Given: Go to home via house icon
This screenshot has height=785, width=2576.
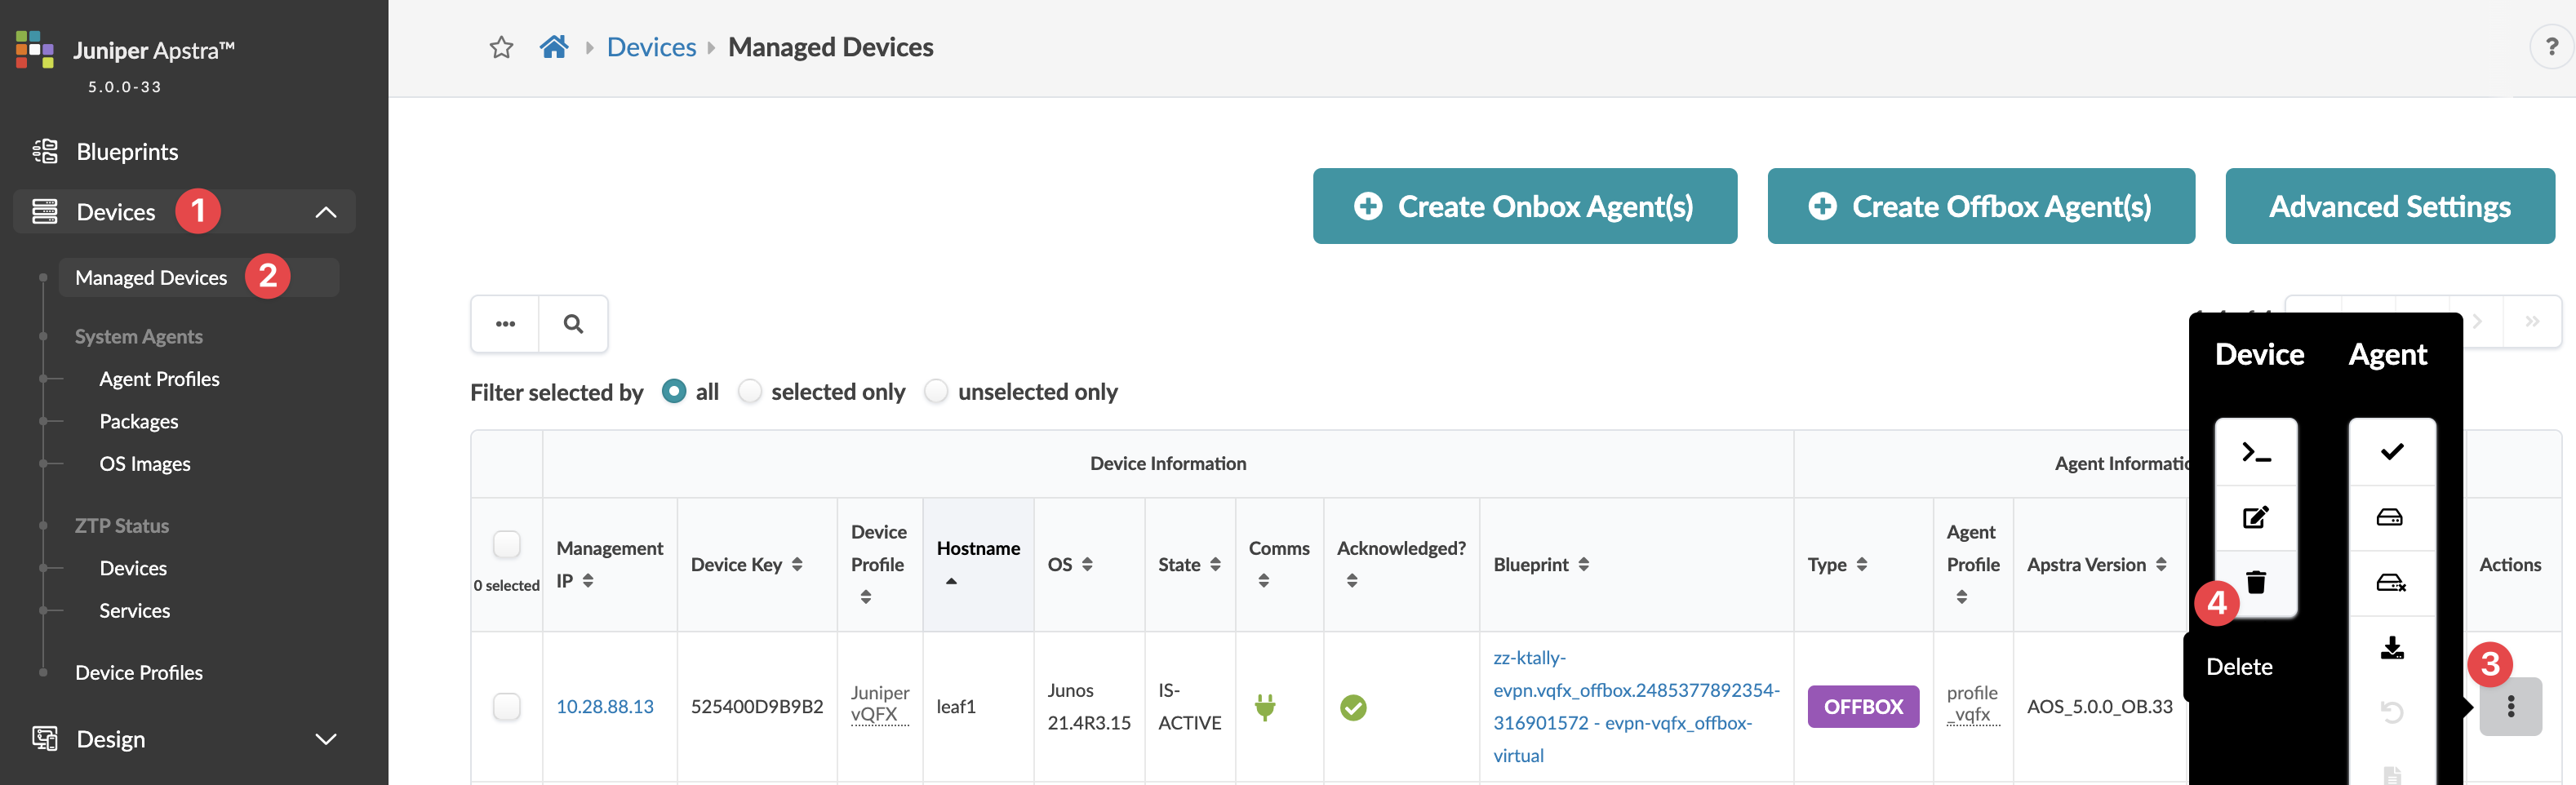Looking at the screenshot, I should tap(554, 47).
